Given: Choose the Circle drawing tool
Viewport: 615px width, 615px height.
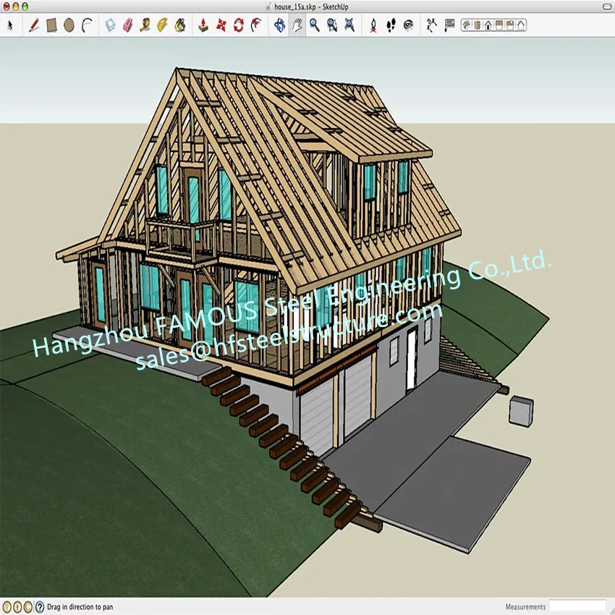Looking at the screenshot, I should pos(69,25).
